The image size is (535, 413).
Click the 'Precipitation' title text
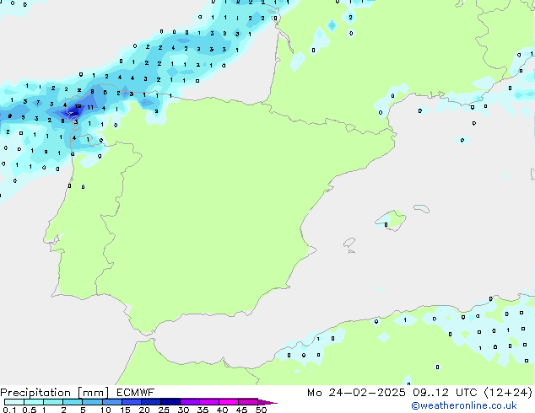click(x=35, y=393)
